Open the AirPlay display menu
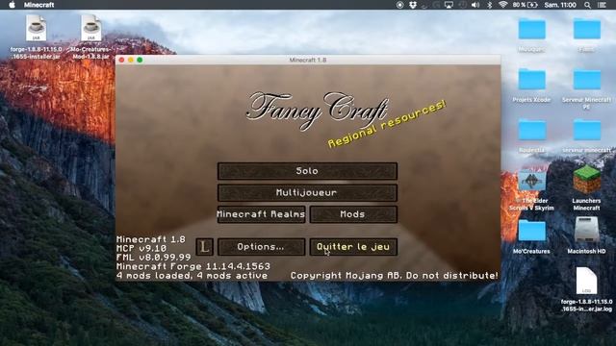The height and width of the screenshot is (346, 616). point(449,5)
